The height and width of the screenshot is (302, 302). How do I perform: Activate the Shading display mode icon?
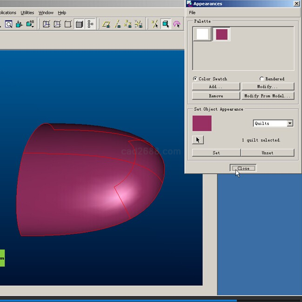[x=79, y=24]
